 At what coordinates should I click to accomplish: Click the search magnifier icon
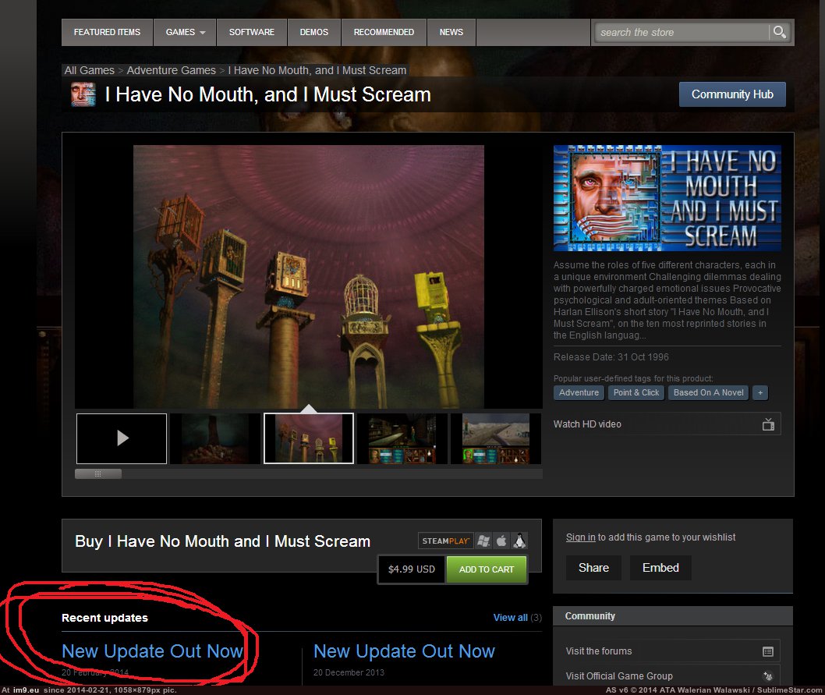(779, 32)
